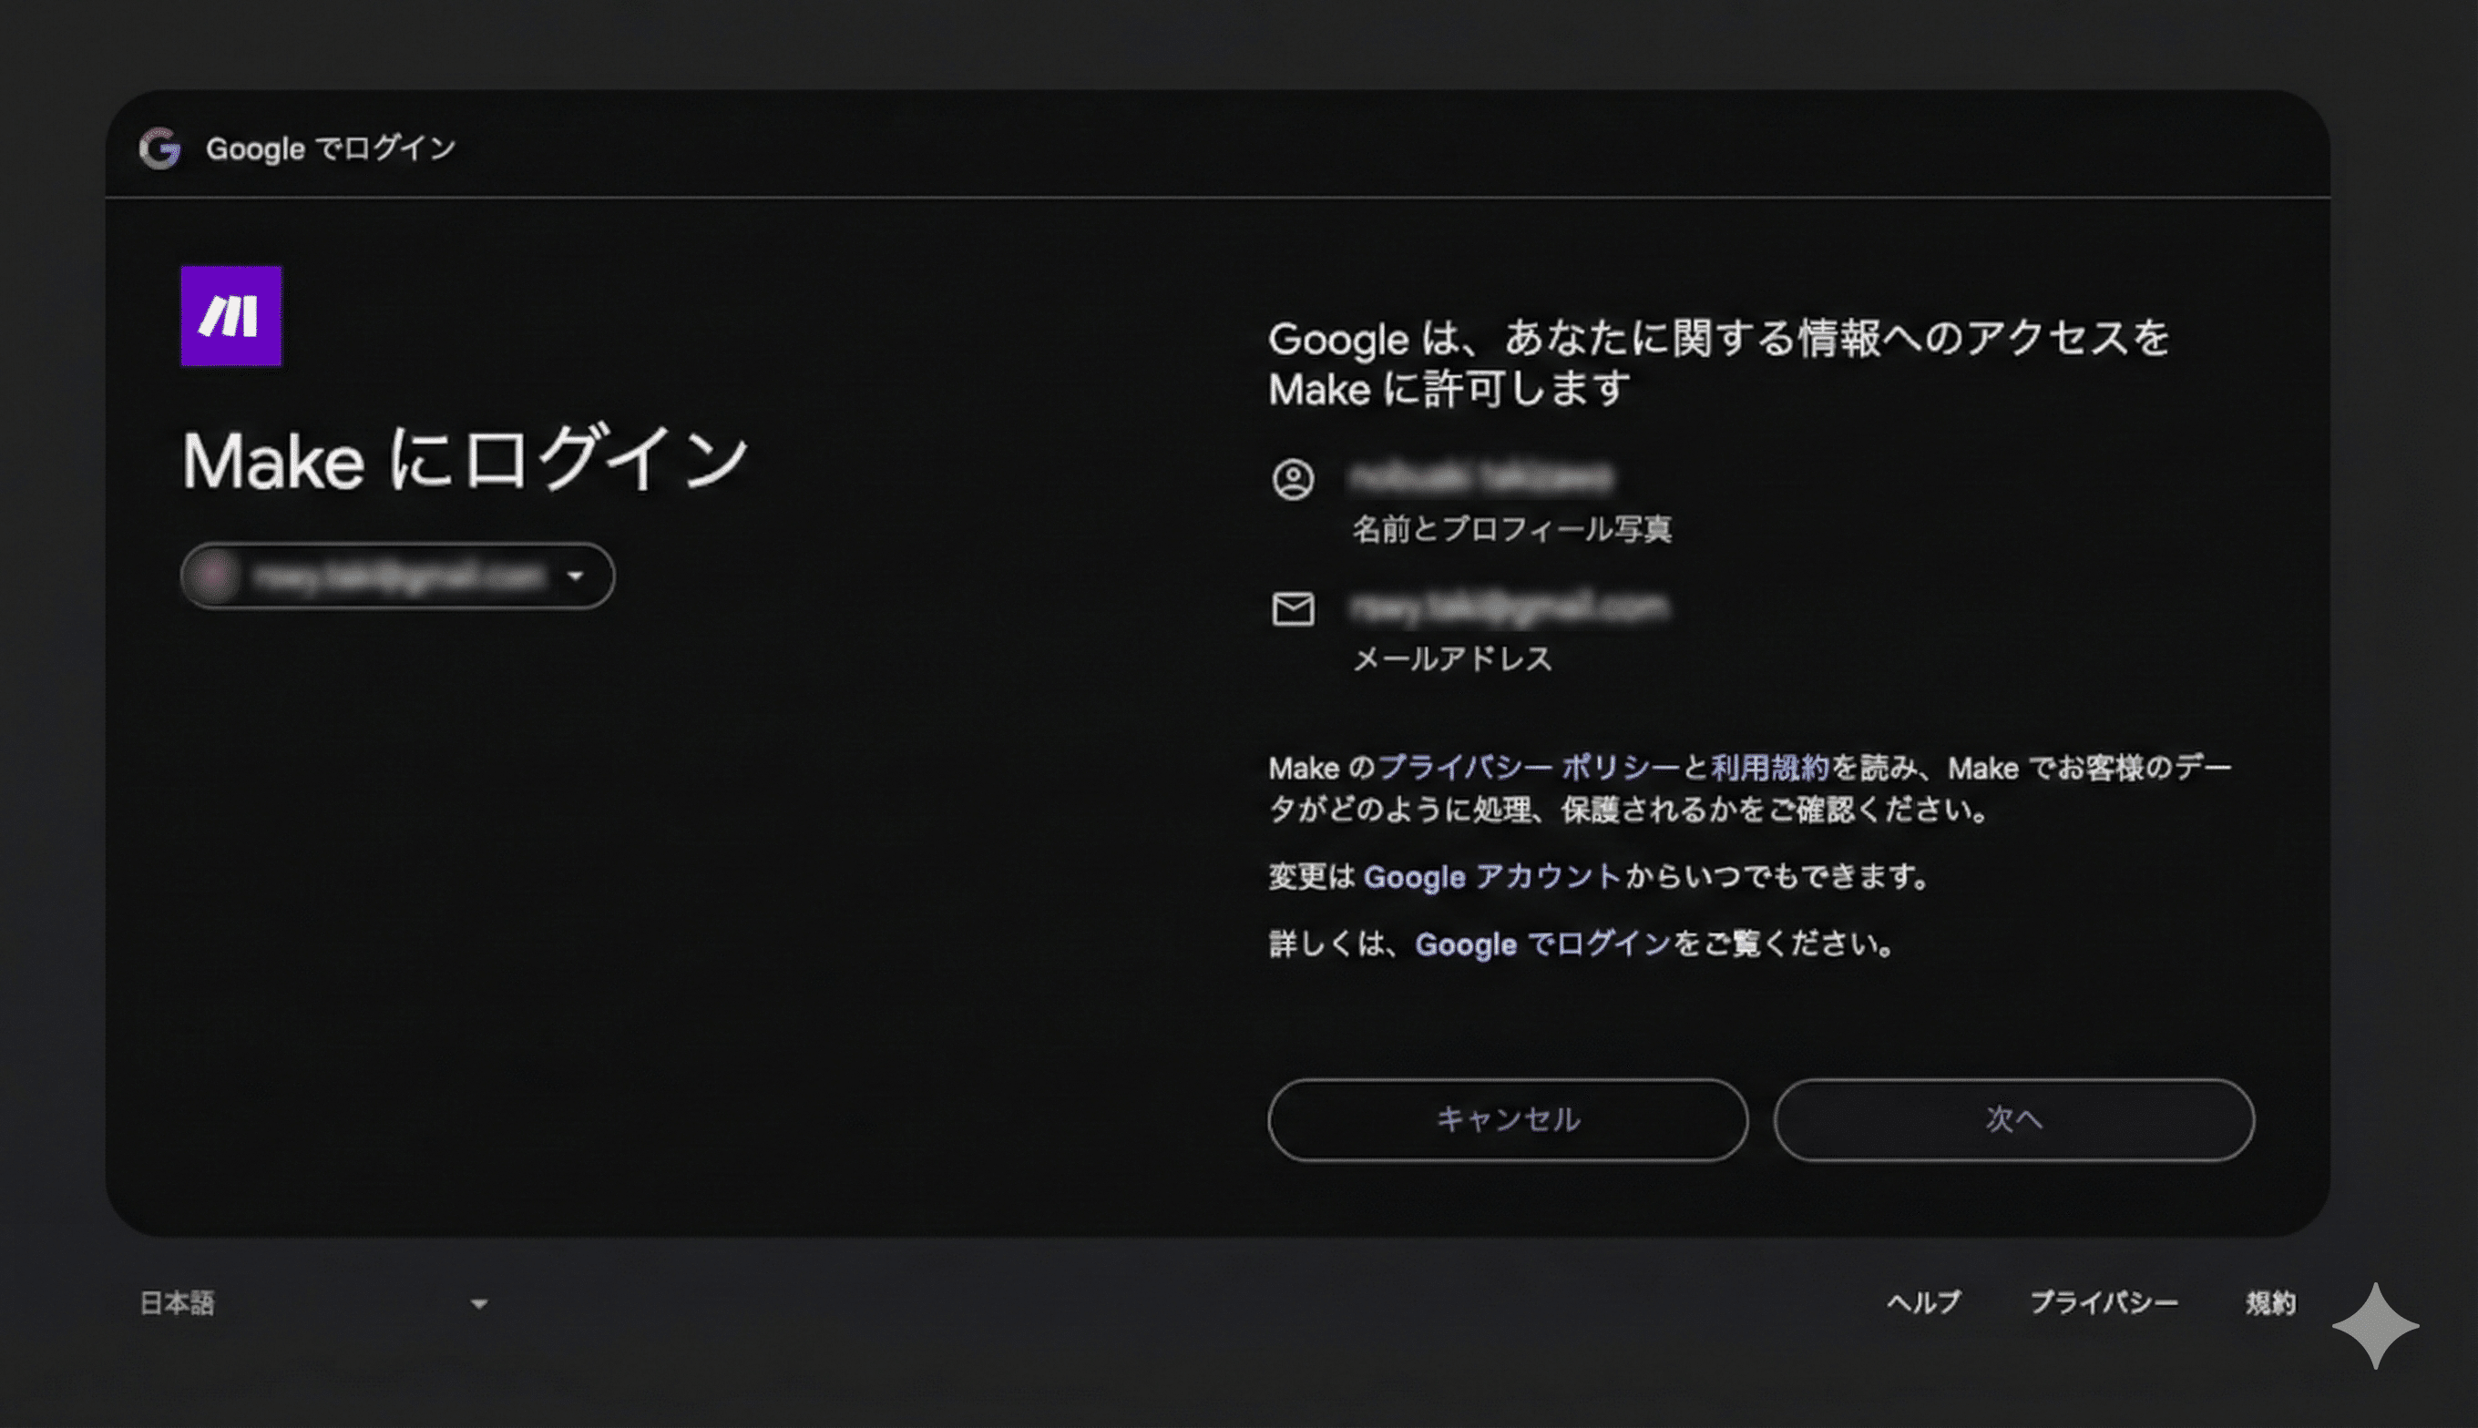Open the 利用規約 link
Screen dimensions: 2478x1428
point(1770,767)
